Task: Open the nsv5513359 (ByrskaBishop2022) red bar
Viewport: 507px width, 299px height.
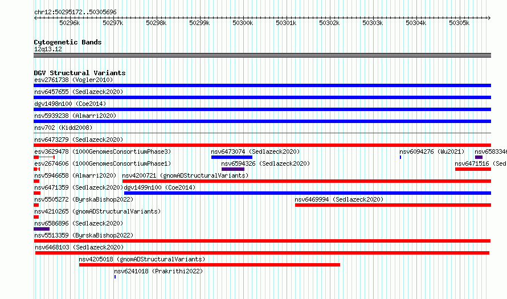Action: click(x=262, y=241)
